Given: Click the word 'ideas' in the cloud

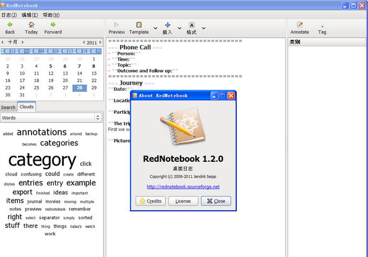Looking at the screenshot, I should pos(61,193).
